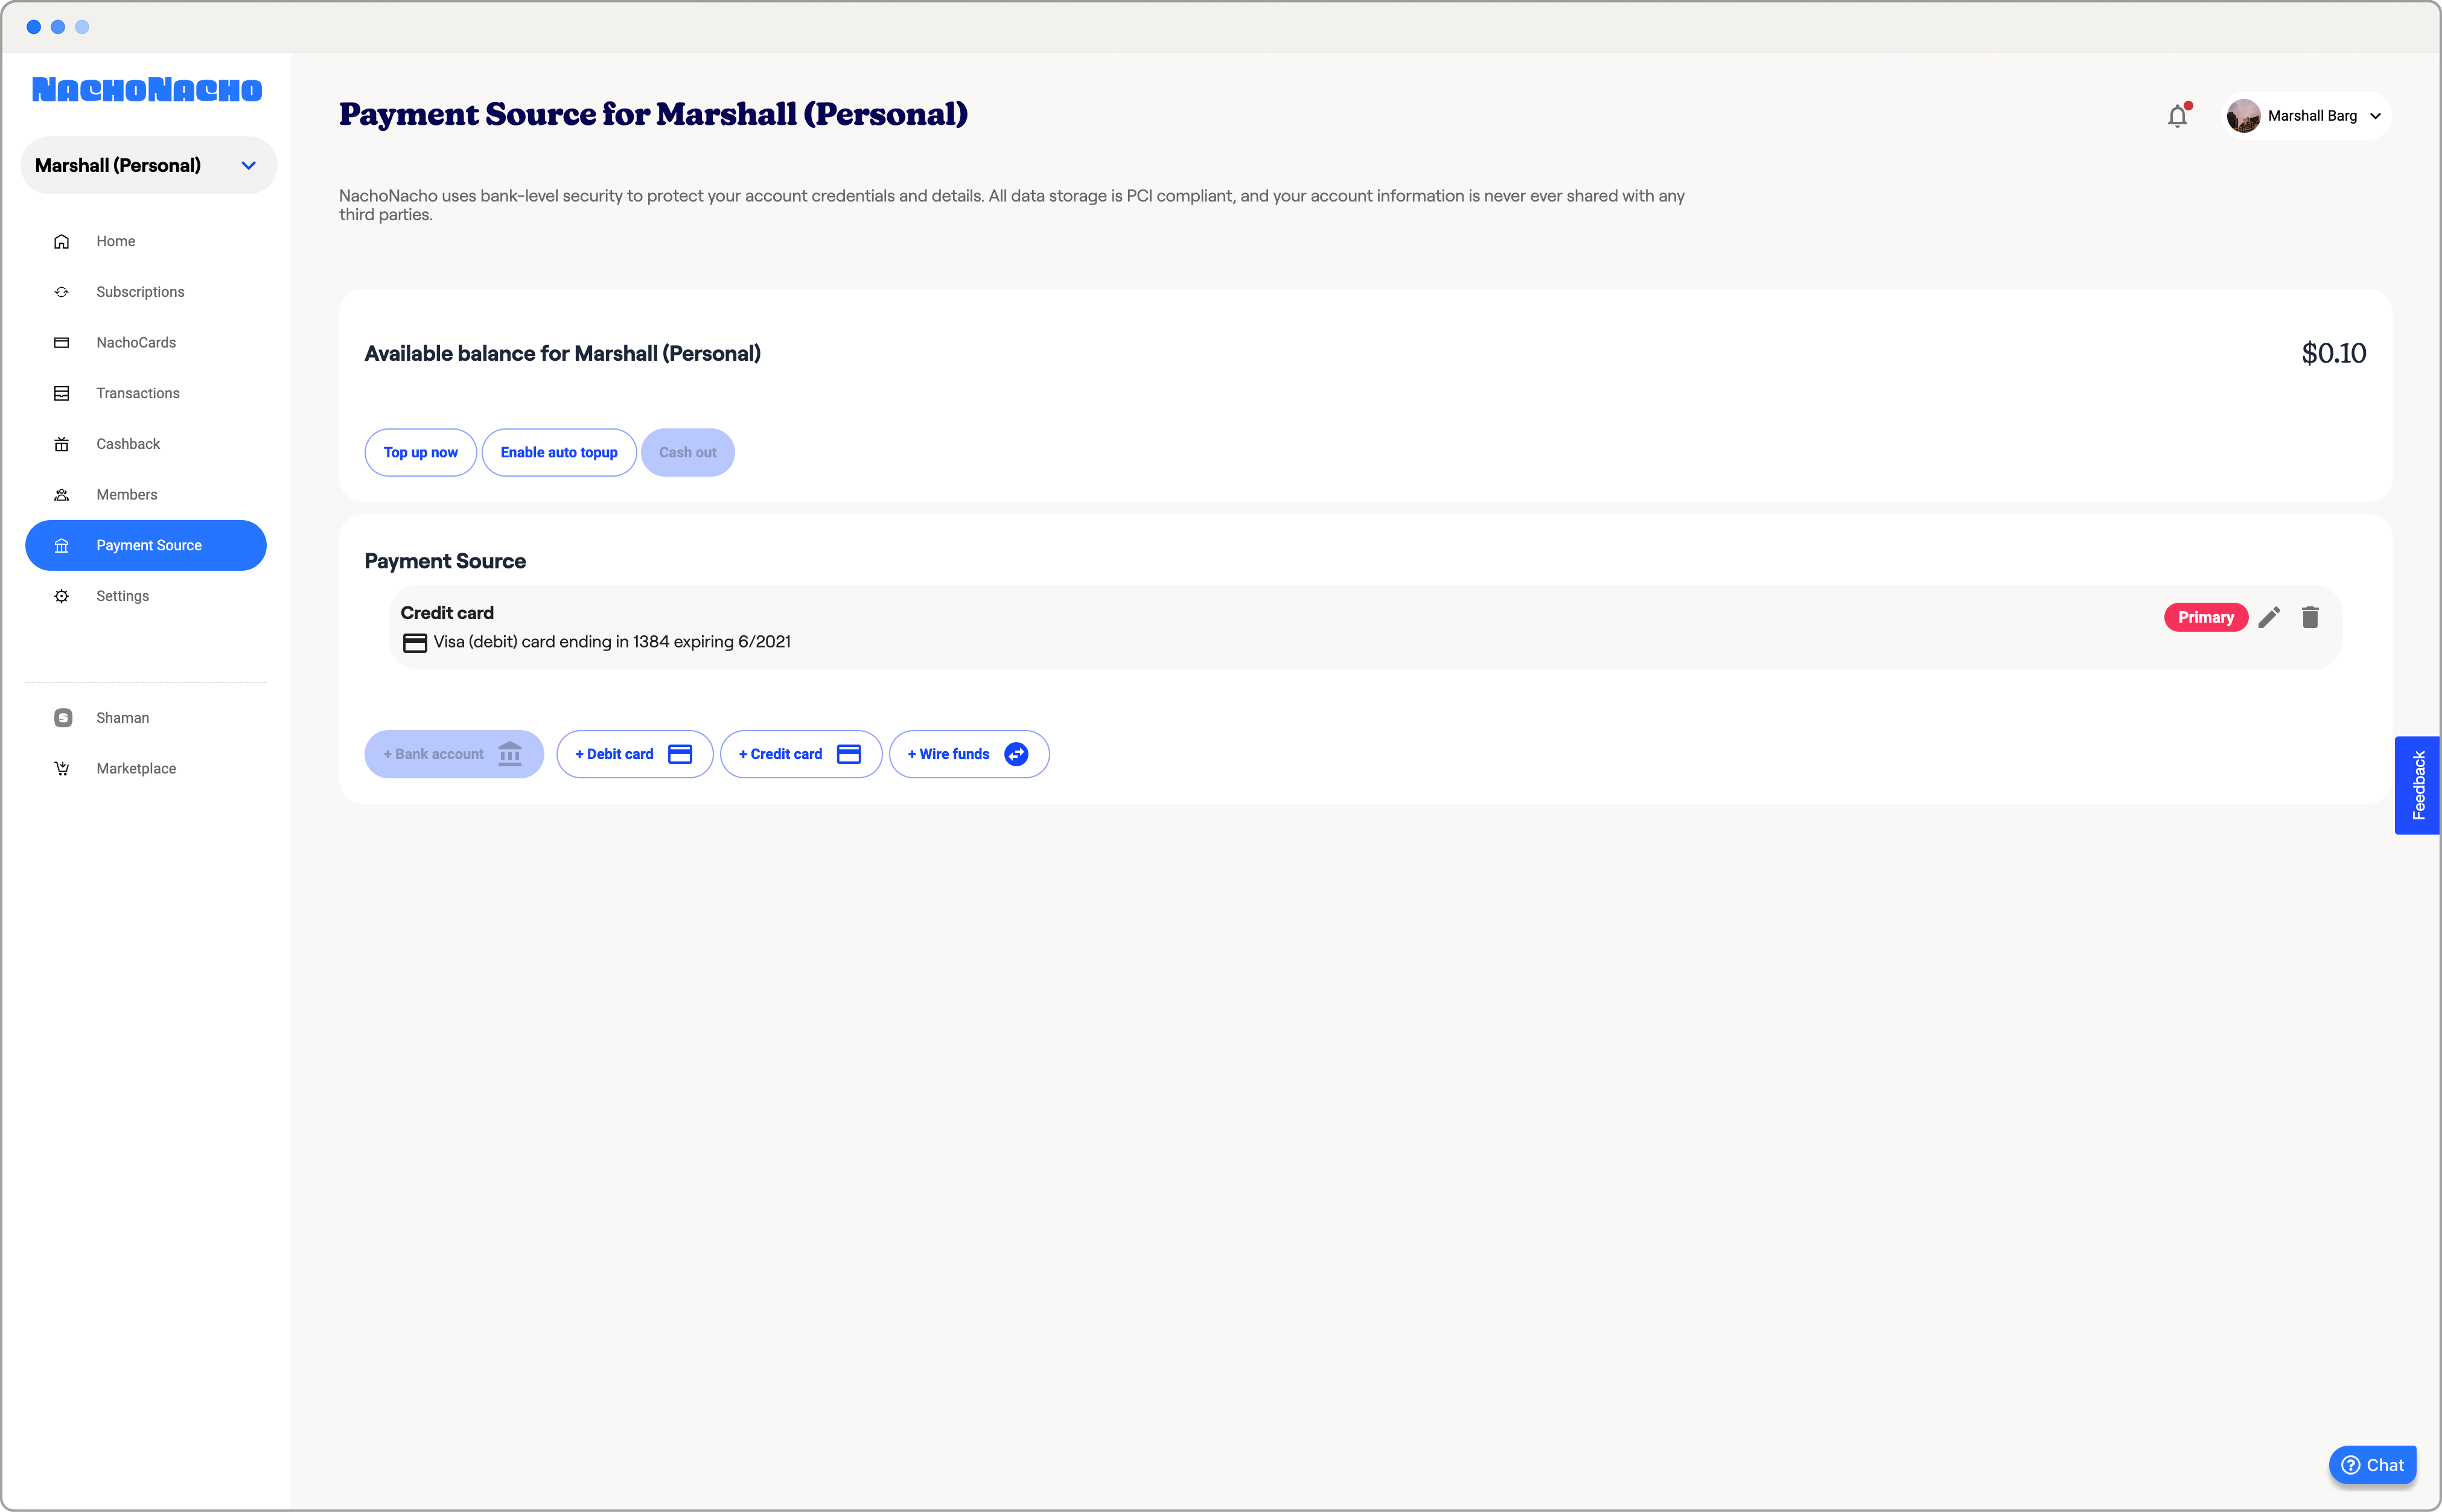Open the Chat help widget
This screenshot has width=2442, height=1512.
click(2372, 1465)
